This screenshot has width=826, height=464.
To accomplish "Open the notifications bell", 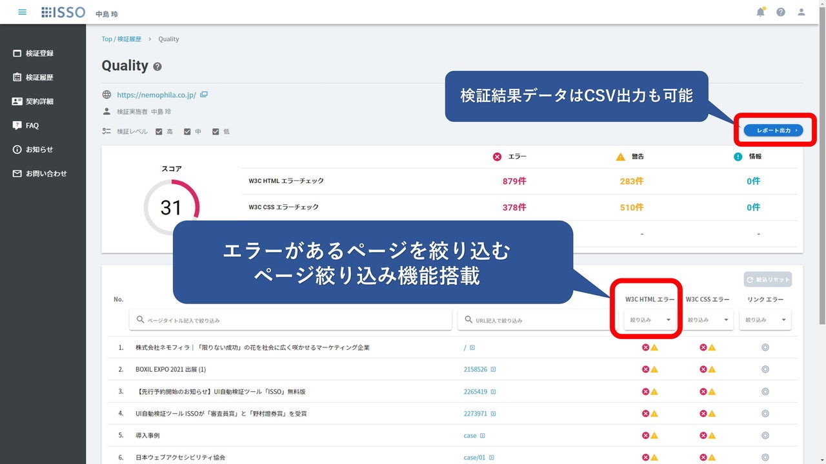I will click(761, 12).
